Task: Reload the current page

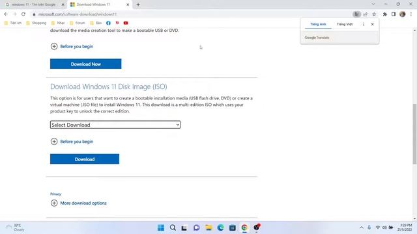Action: click(23, 14)
